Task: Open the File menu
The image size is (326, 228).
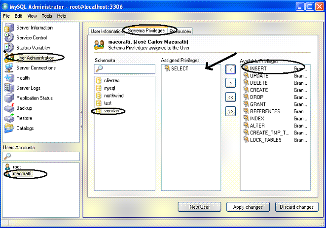Action: (x=6, y=16)
